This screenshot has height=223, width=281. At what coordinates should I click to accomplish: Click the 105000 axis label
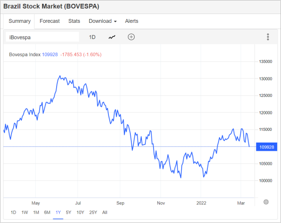pos(265,164)
